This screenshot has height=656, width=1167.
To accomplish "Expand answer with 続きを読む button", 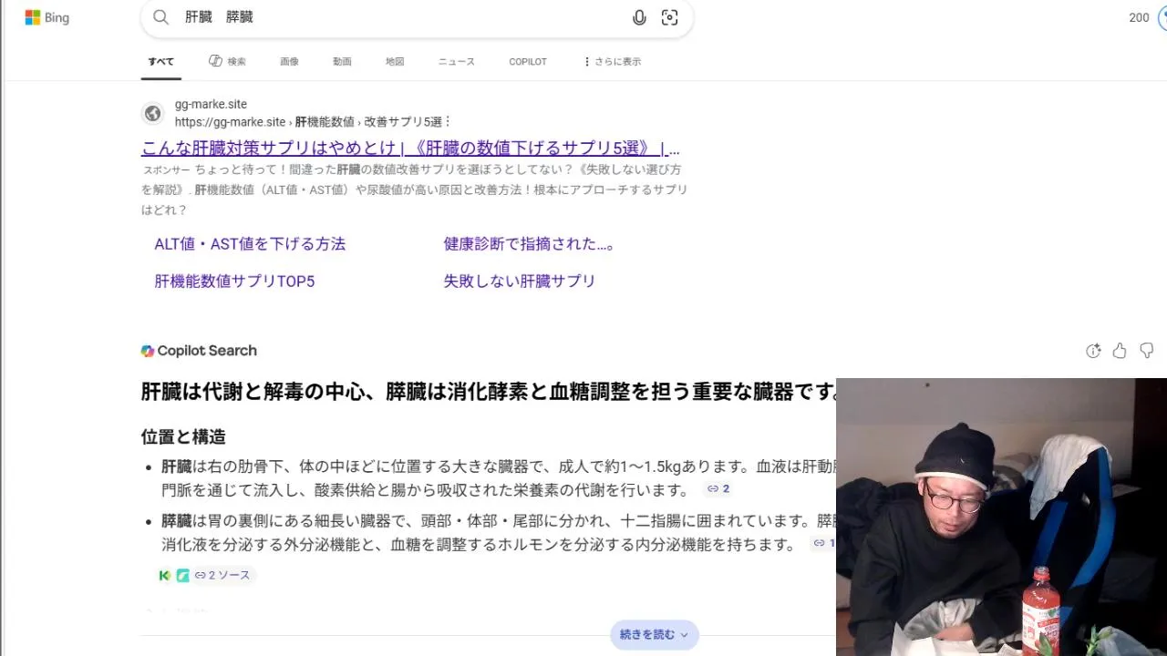I will pos(655,635).
